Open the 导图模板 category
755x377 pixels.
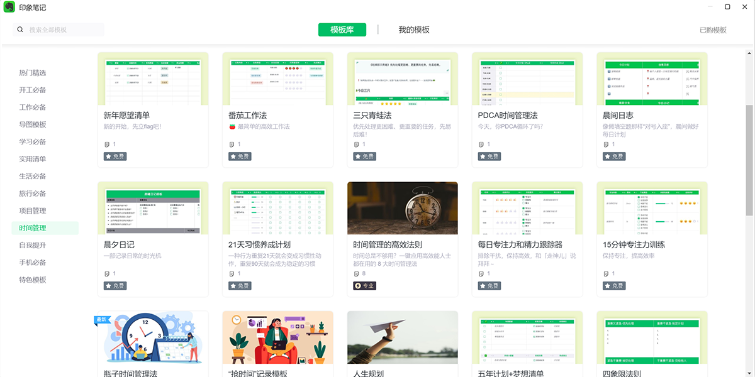point(33,124)
